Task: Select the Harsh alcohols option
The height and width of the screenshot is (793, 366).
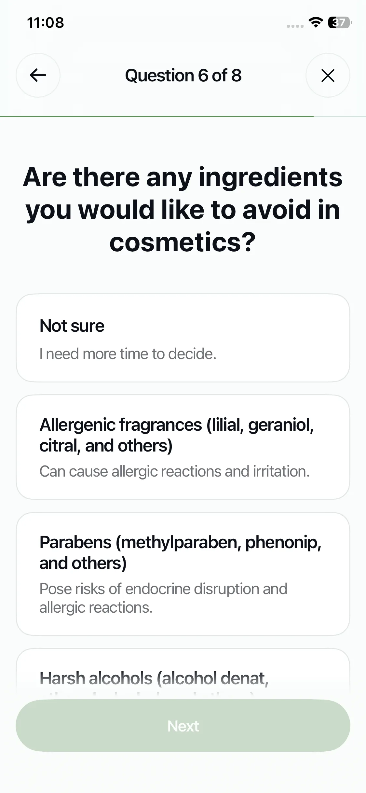Action: [183, 678]
